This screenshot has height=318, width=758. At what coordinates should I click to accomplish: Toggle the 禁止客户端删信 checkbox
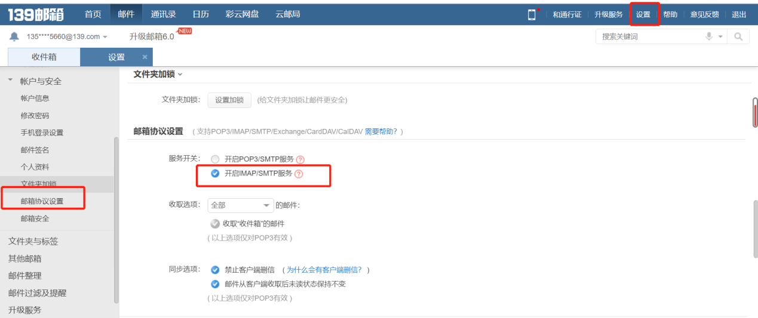coord(215,270)
